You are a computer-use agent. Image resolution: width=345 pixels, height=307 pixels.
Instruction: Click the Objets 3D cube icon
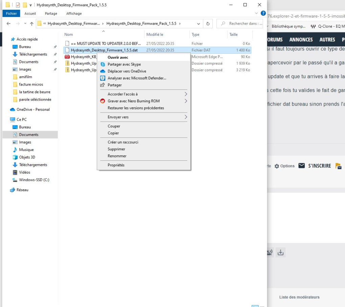(15, 157)
